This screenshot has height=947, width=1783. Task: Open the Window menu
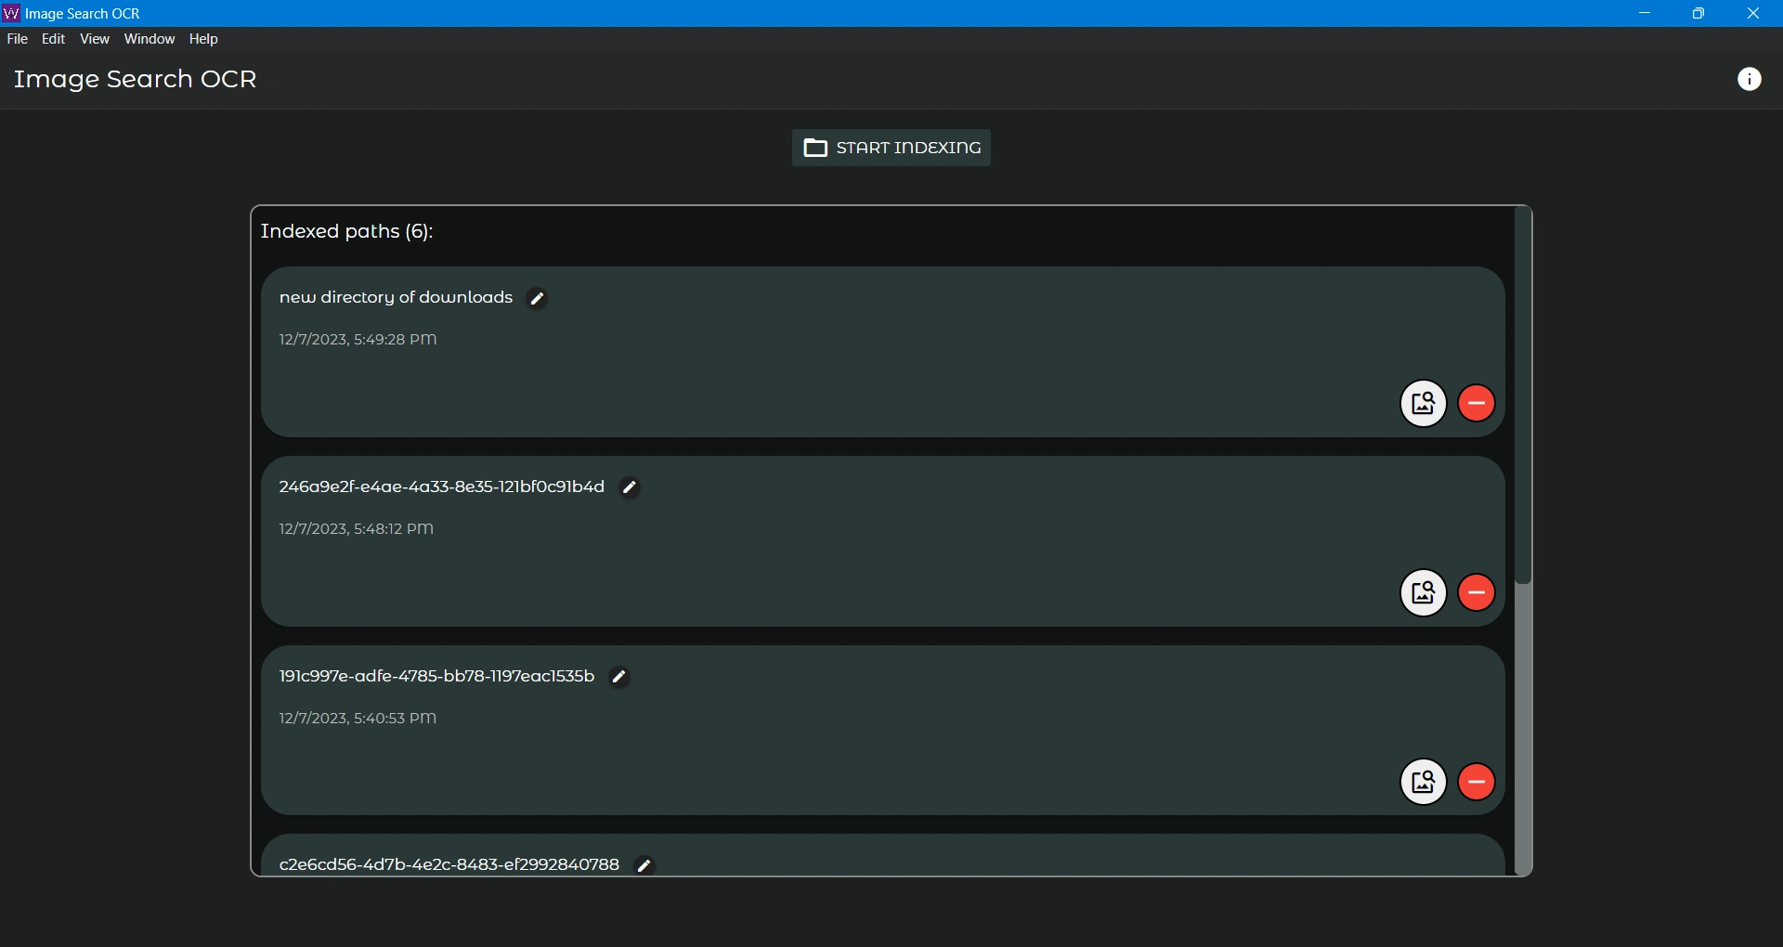coord(150,39)
